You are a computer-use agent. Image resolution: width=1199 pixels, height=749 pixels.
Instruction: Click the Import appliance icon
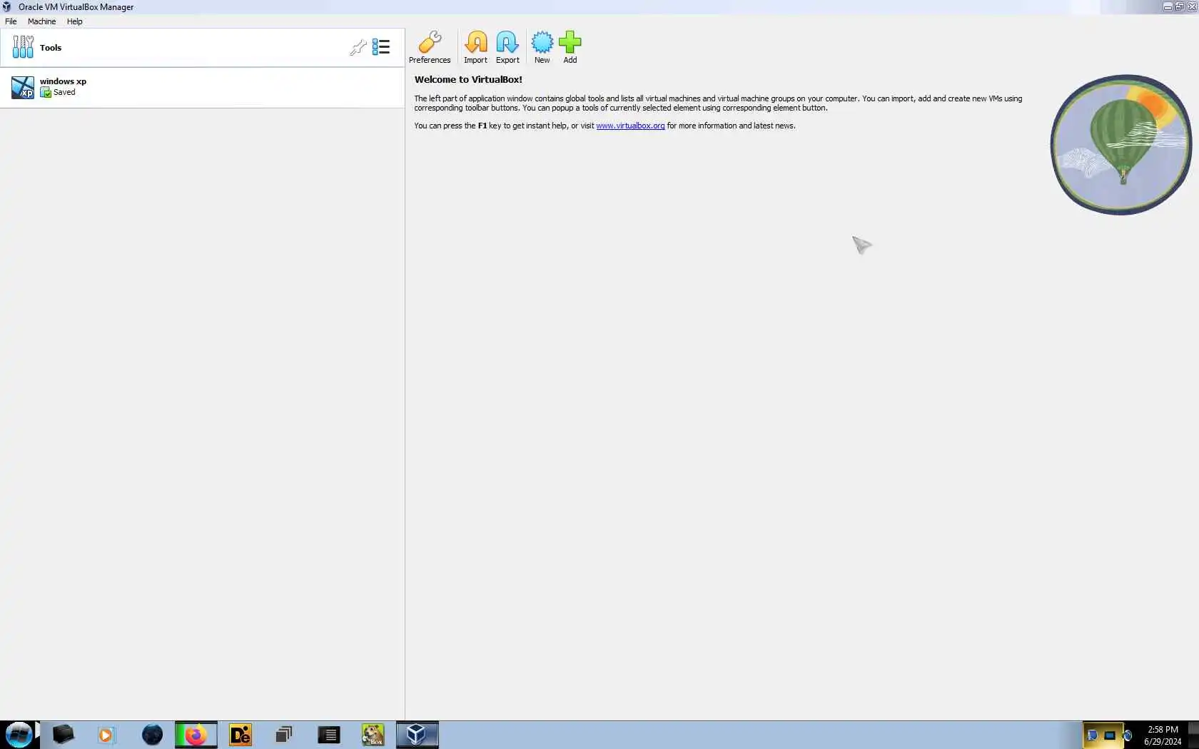475,47
